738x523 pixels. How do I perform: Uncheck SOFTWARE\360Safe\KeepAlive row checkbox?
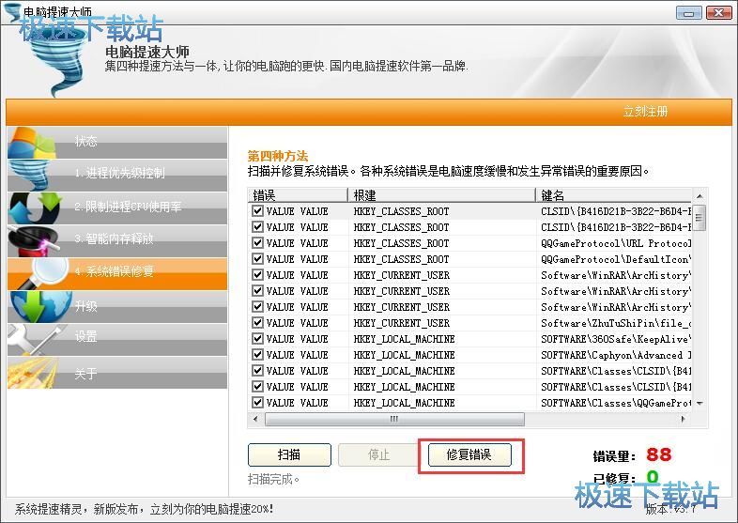click(257, 338)
